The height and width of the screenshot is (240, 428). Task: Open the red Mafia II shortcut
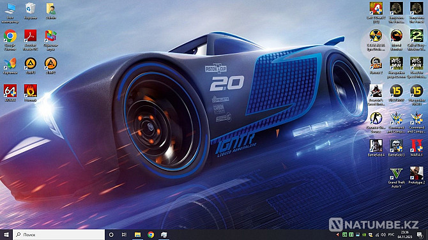[417, 148]
